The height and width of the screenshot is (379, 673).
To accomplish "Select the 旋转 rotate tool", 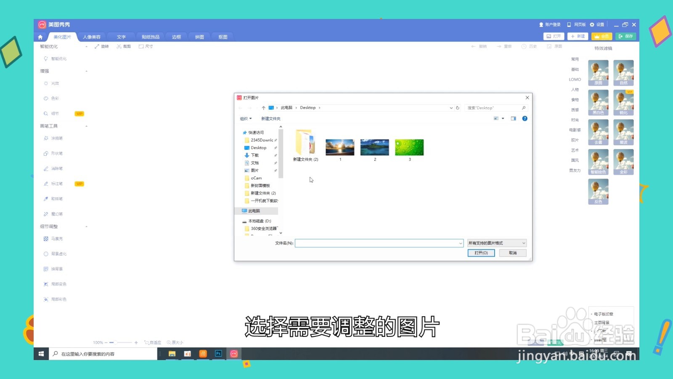I will [102, 46].
